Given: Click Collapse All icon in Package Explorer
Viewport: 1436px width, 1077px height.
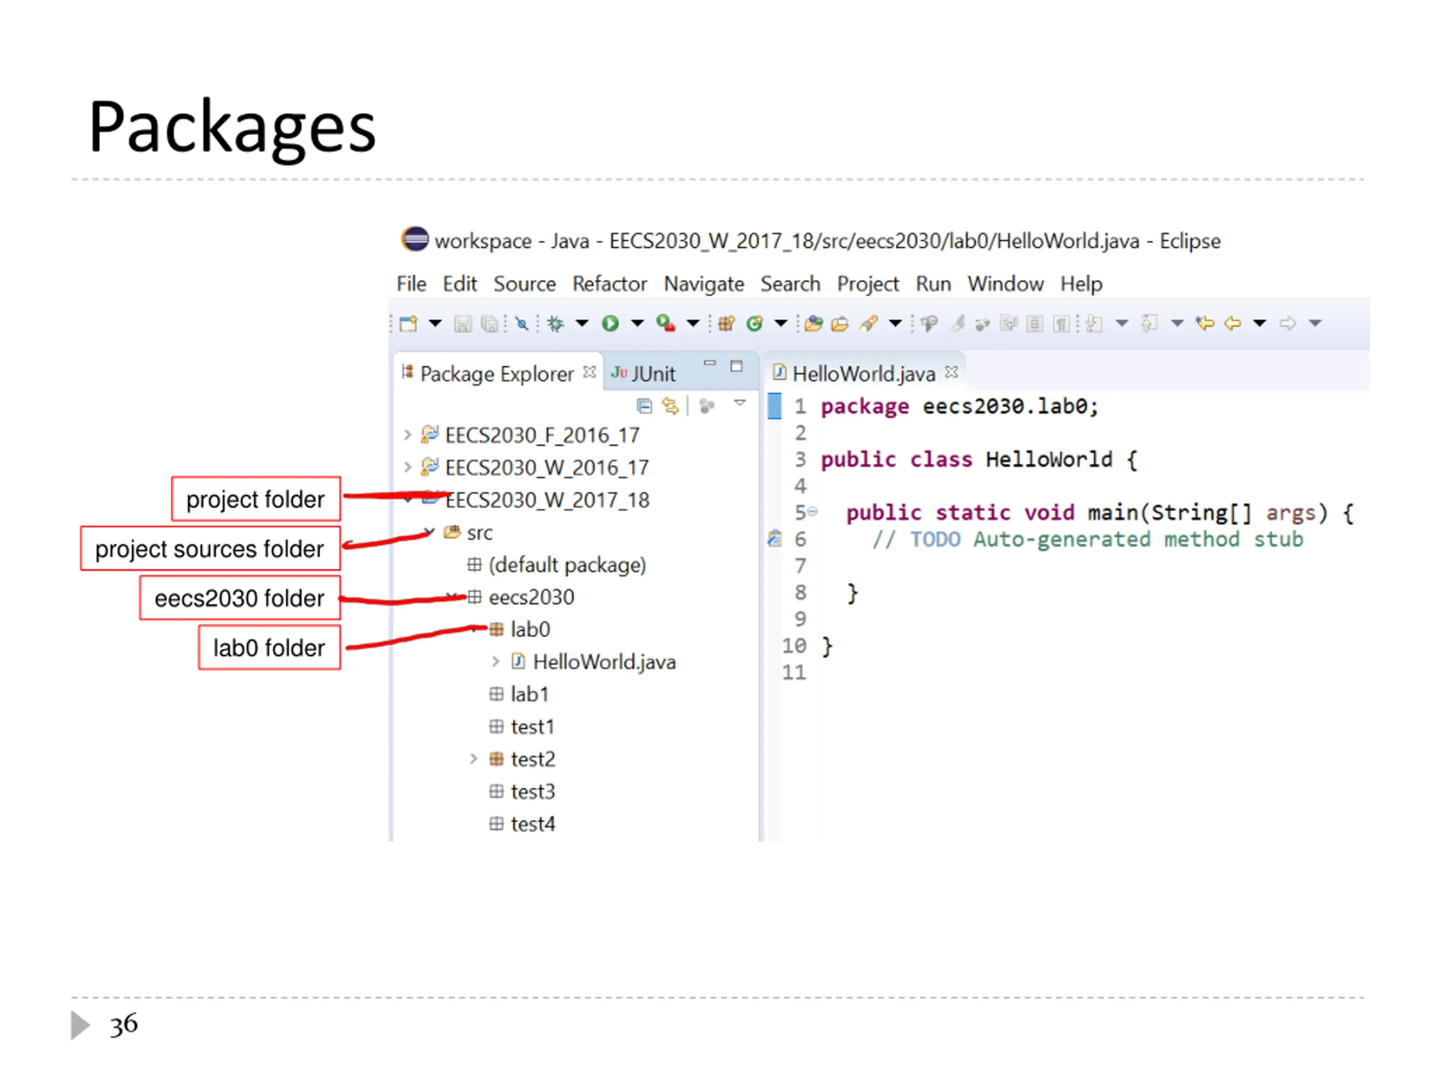Looking at the screenshot, I should click(644, 406).
